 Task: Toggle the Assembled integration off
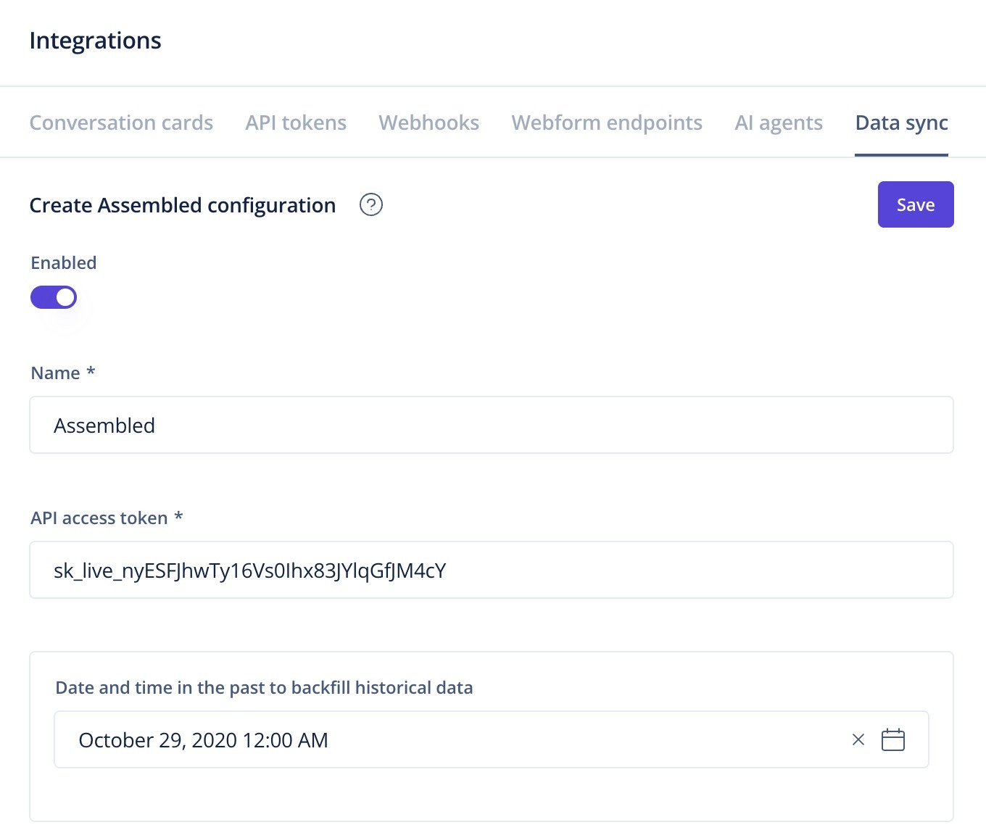54,297
